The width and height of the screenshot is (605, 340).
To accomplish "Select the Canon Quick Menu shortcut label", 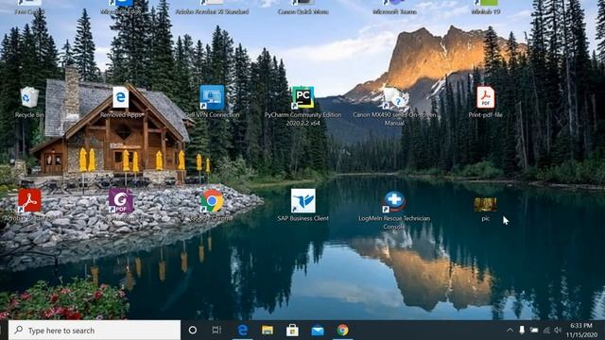I will click(x=302, y=12).
